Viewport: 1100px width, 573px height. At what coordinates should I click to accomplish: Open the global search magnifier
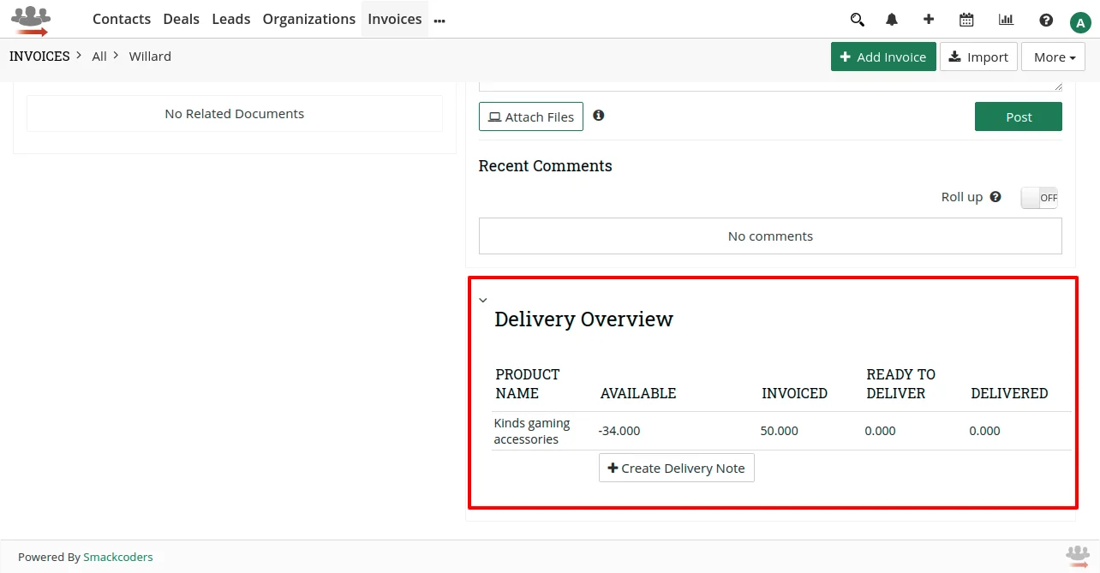[857, 19]
